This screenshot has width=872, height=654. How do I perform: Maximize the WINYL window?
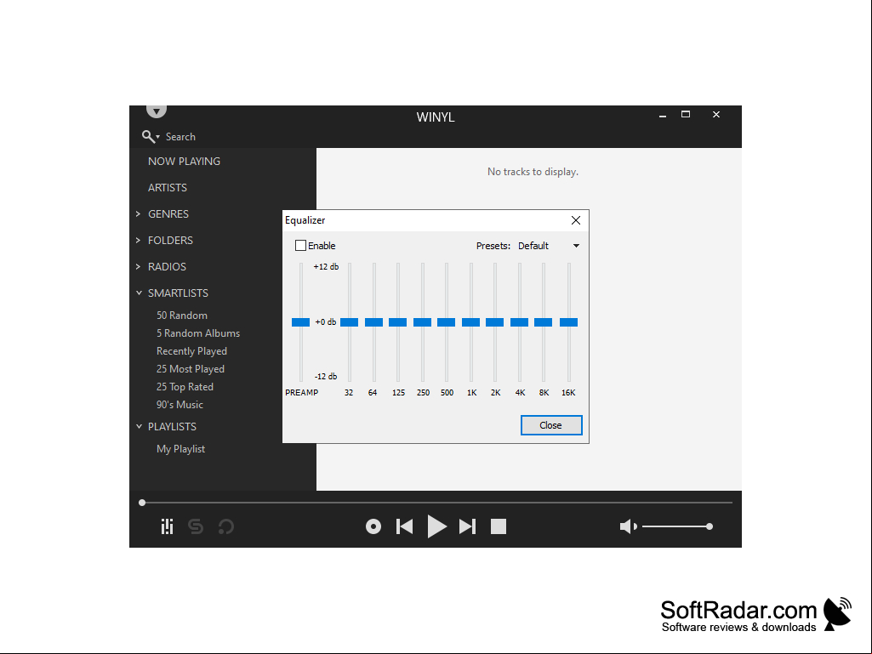pyautogui.click(x=686, y=115)
